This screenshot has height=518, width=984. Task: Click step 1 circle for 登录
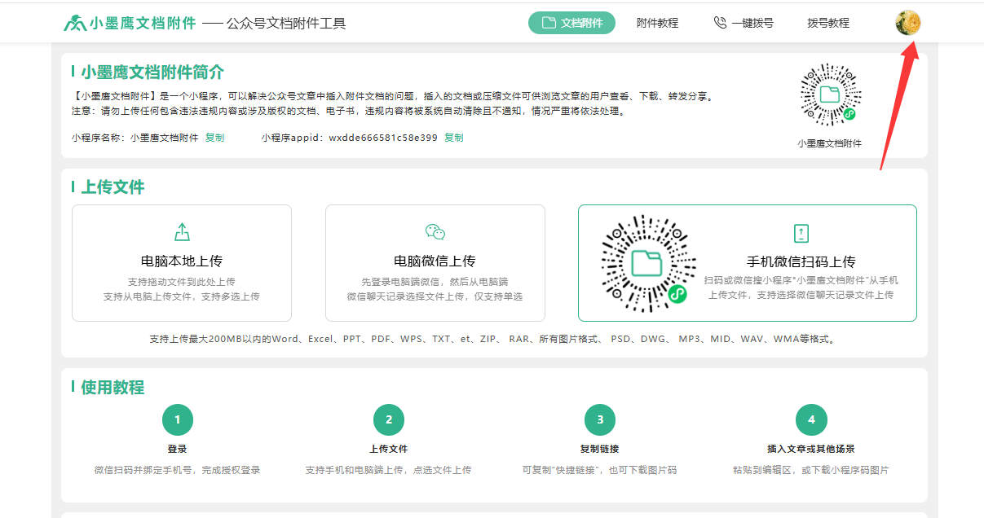coord(178,420)
